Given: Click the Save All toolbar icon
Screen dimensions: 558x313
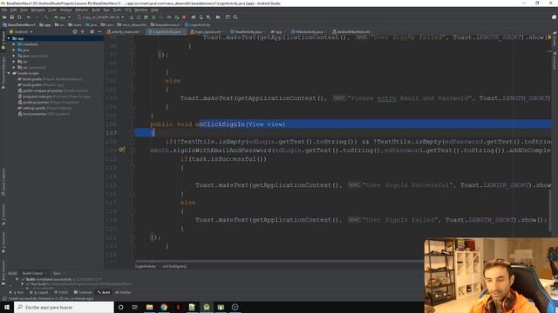Looking at the screenshot, I should [11, 17].
